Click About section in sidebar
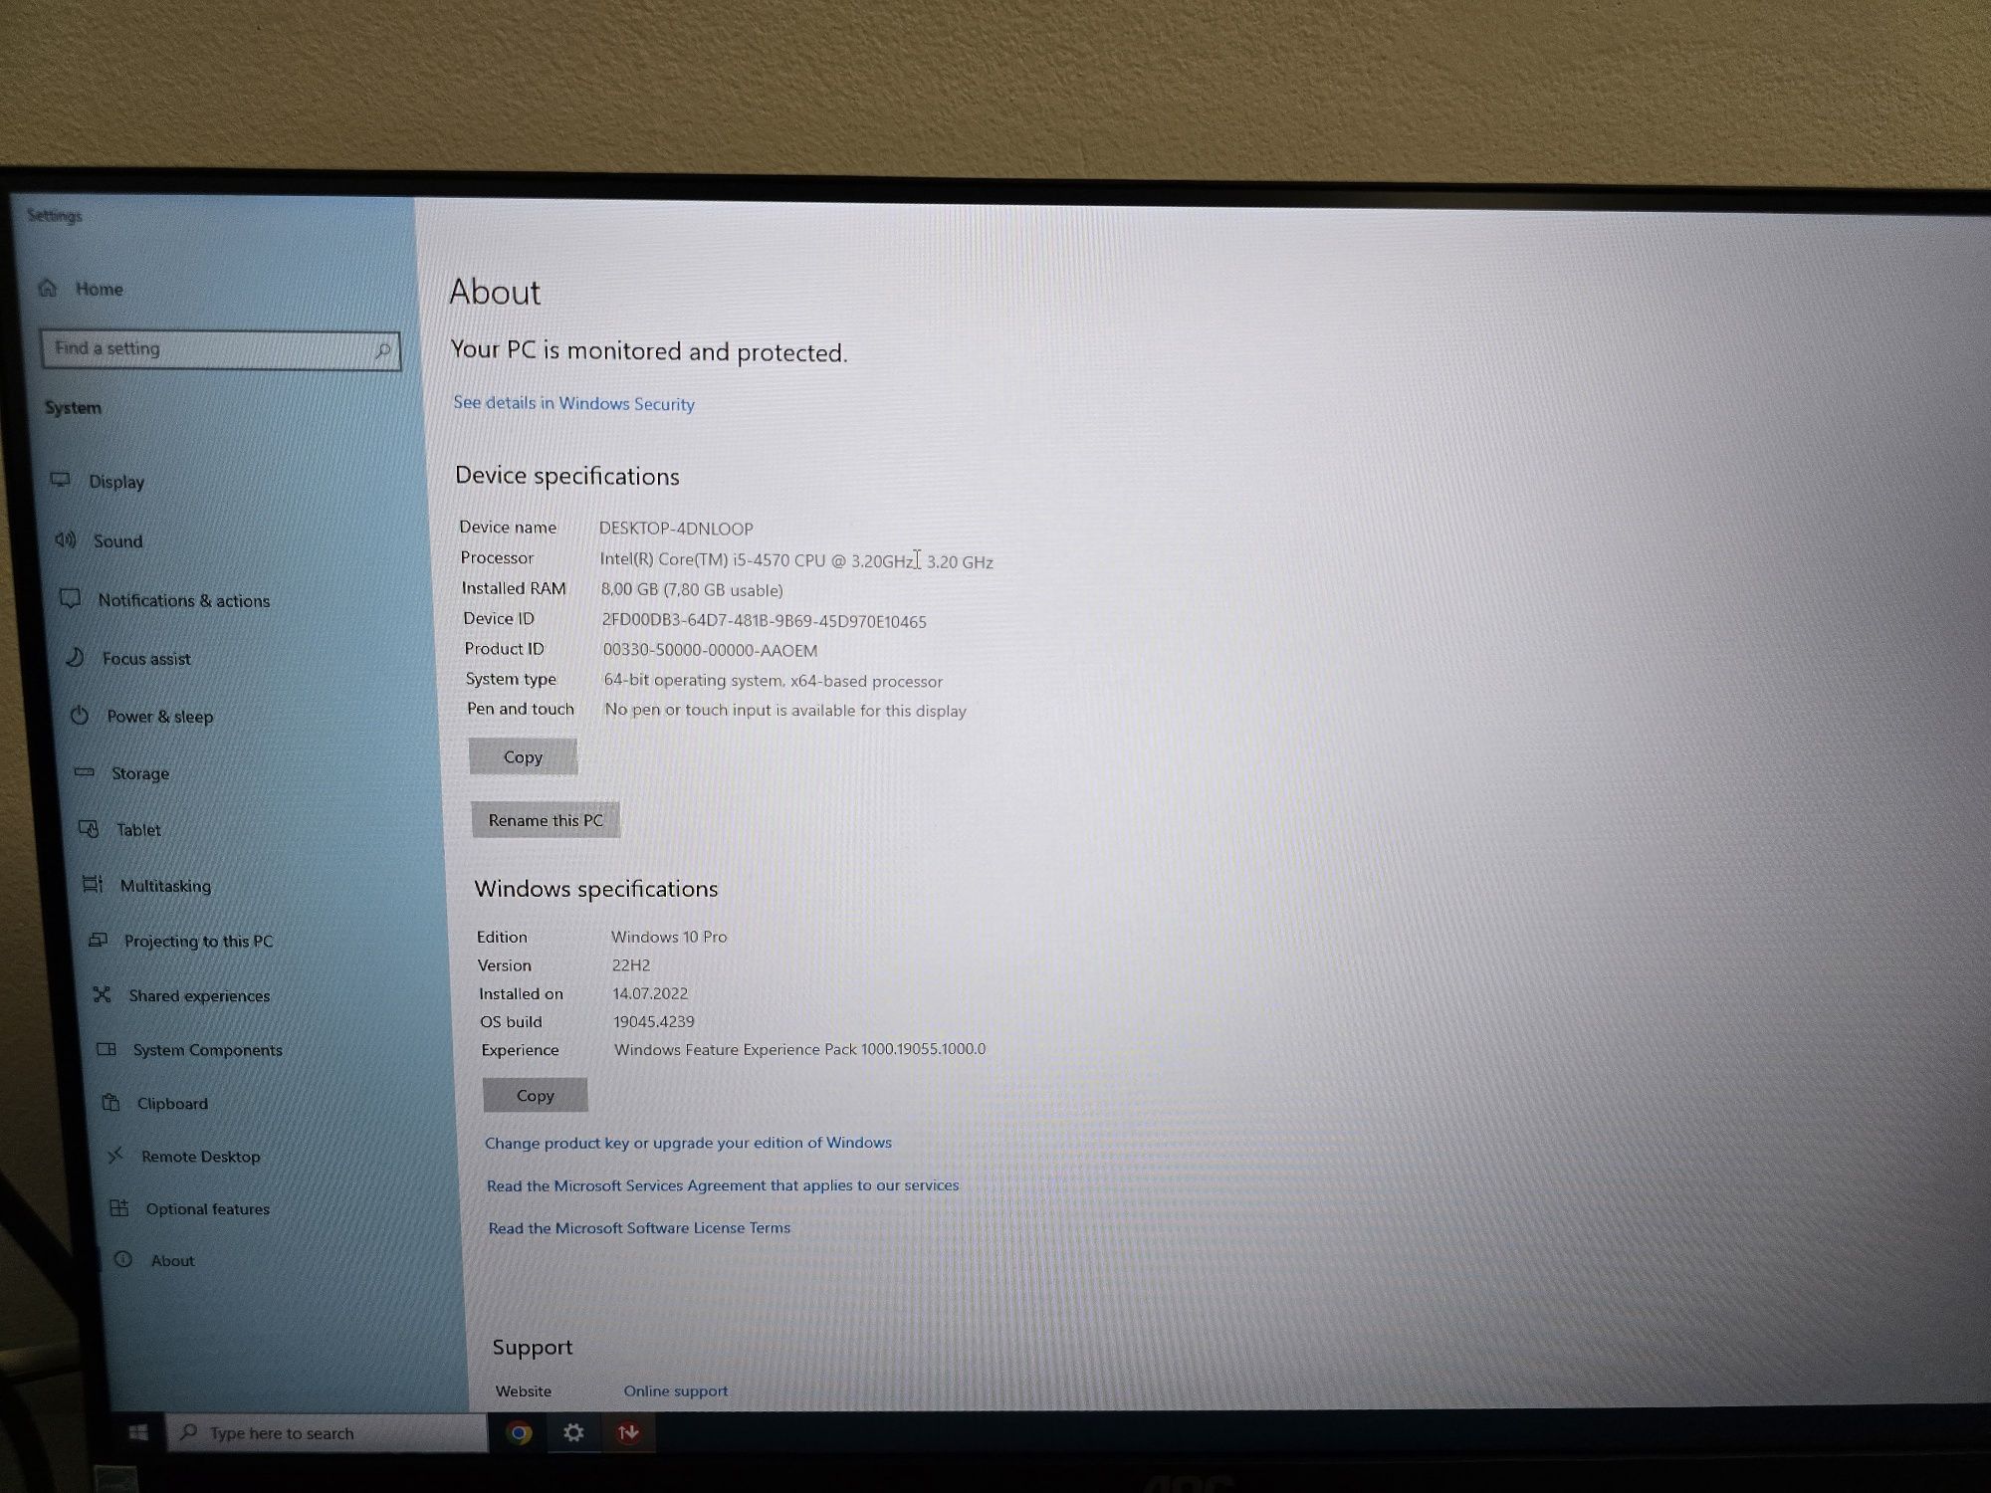The image size is (1991, 1493). point(171,1261)
